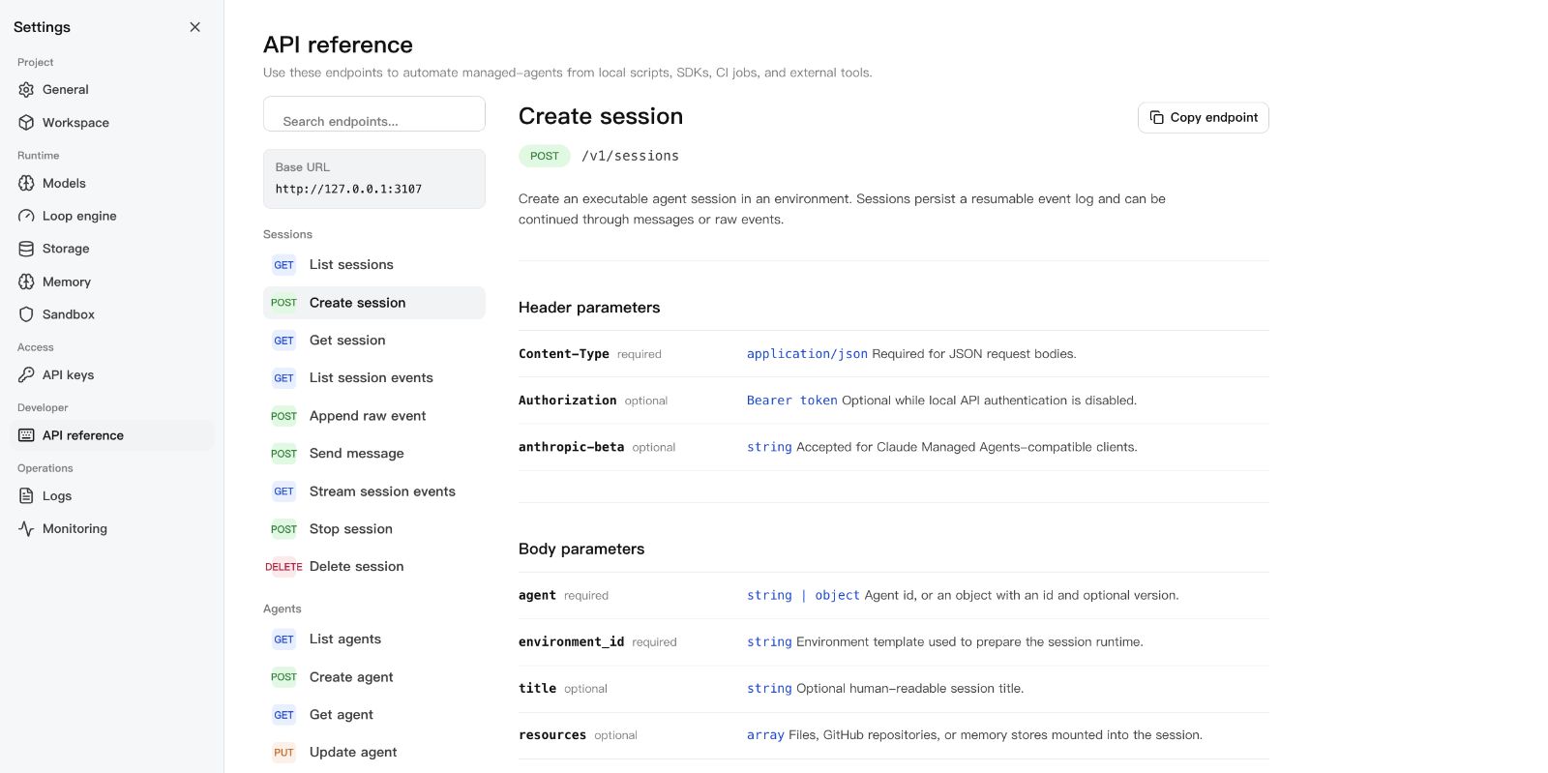Open API keys page
Image resolution: width=1548 pixels, height=773 pixels.
pyautogui.click(x=112, y=375)
